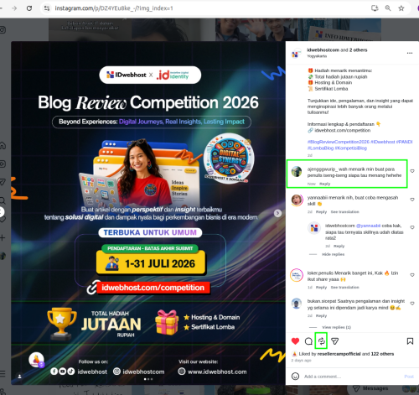The image size is (419, 395).
Task: Click the comment bubble icon under the post
Action: tap(308, 341)
